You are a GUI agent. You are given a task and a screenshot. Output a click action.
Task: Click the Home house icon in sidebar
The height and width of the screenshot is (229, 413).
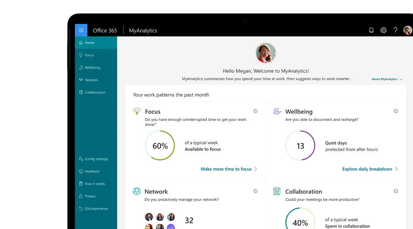(81, 43)
